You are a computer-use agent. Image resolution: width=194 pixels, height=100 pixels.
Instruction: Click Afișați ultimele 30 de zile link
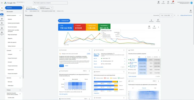coord(186,15)
